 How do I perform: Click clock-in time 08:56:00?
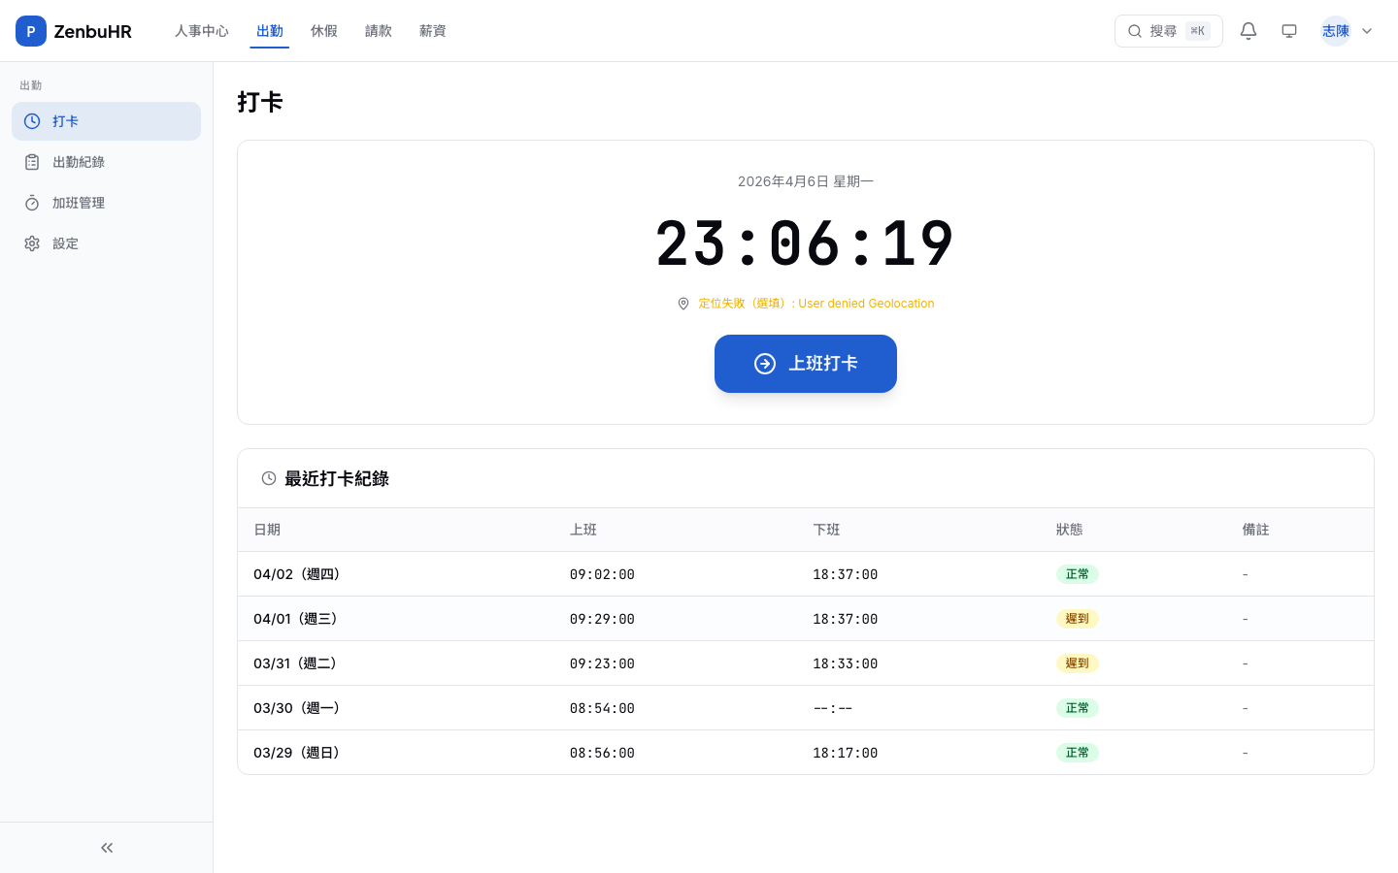(602, 753)
